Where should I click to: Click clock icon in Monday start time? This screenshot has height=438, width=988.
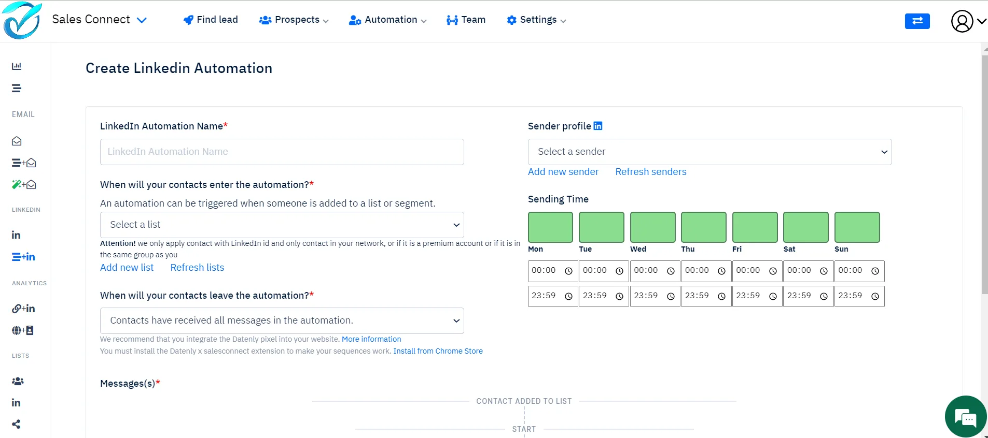568,271
